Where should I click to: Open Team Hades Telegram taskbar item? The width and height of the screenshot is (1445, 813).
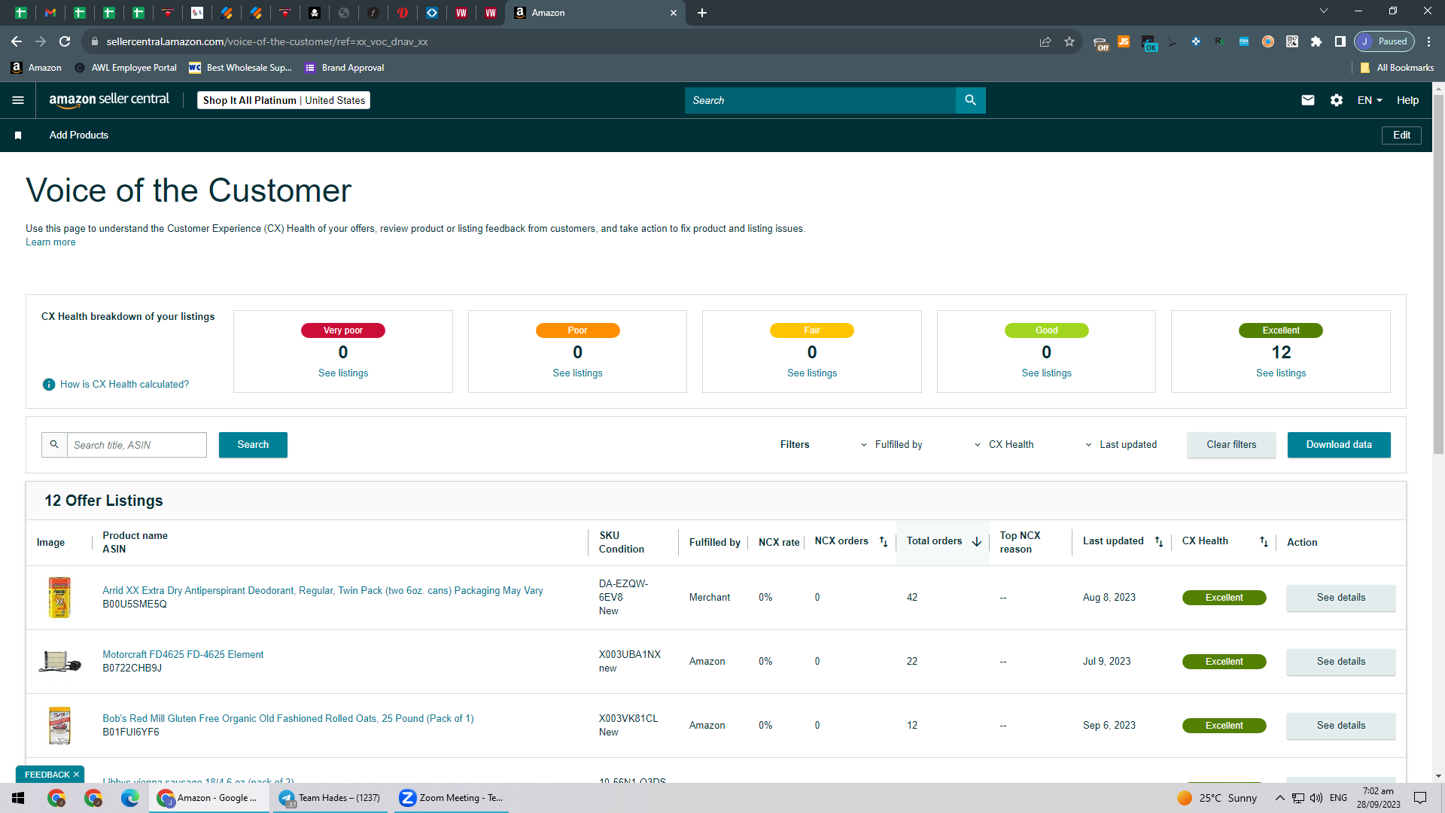pos(330,798)
